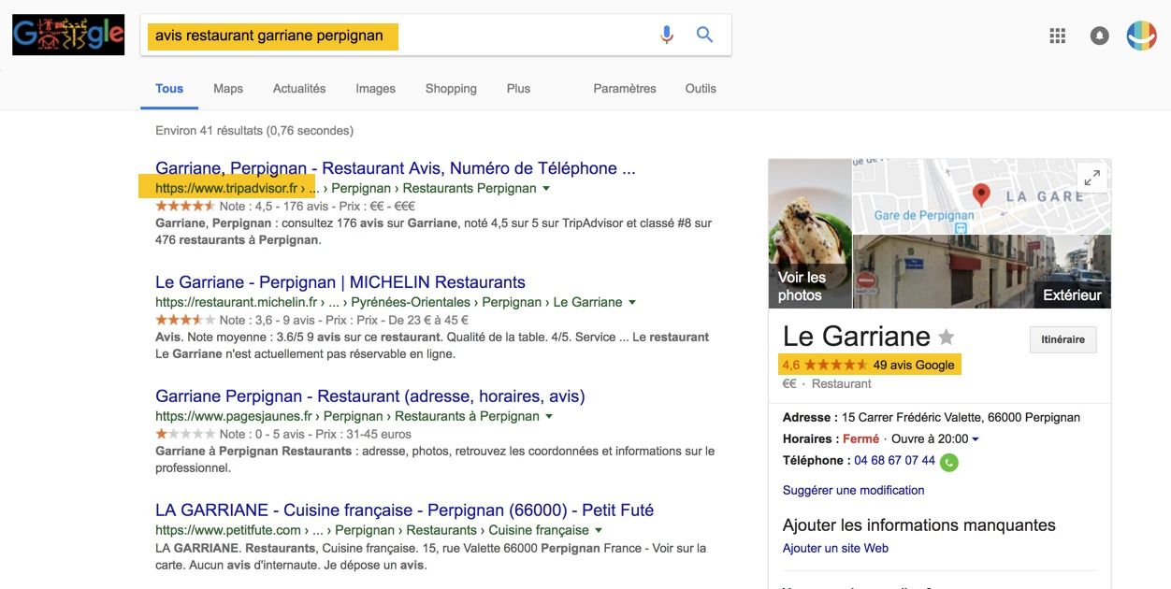Save Le Garriane with star icon
This screenshot has height=589, width=1171.
click(947, 337)
